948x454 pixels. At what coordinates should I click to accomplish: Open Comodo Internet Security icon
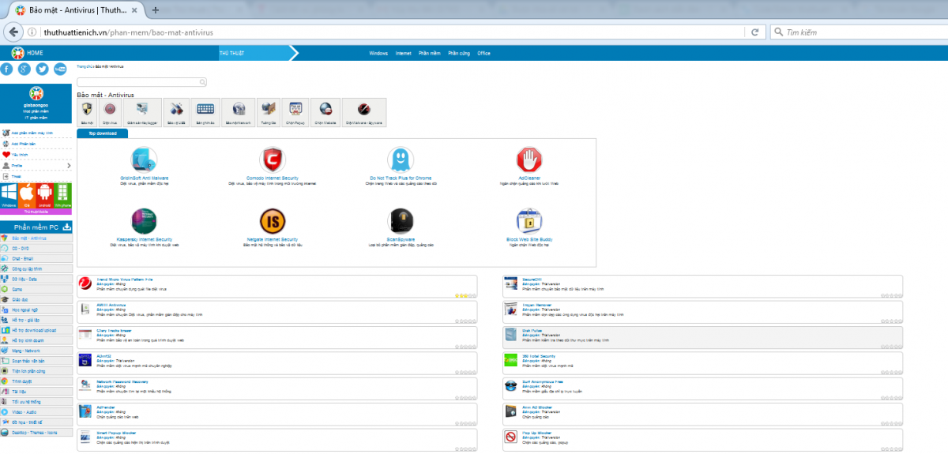(x=272, y=159)
